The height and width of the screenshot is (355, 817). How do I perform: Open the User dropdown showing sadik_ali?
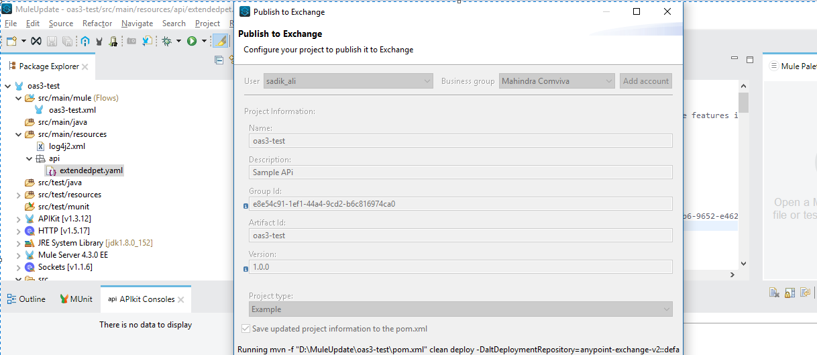[x=348, y=81]
